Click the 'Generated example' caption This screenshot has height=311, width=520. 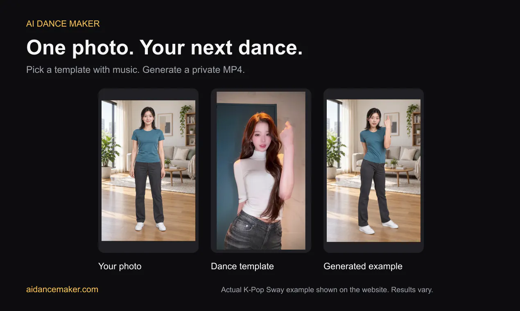pos(363,266)
